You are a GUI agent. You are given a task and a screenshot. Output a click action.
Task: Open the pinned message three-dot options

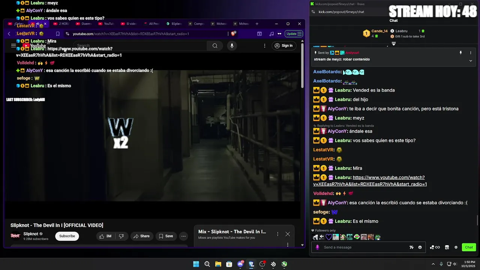(471, 53)
